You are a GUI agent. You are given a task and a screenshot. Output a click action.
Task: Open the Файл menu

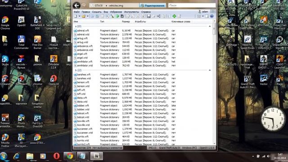(x=76, y=12)
